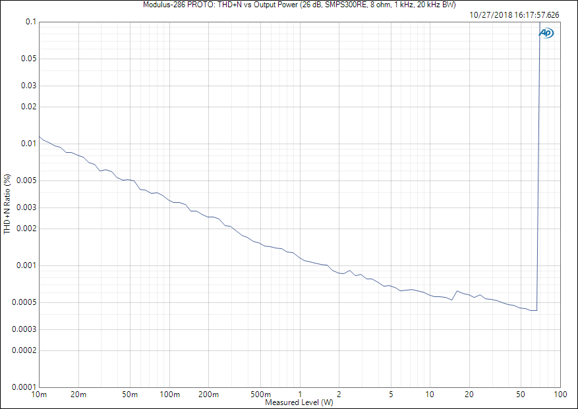Click the x-axis tick label "100m"
Screen dimensions: 578x409
[x=169, y=395]
